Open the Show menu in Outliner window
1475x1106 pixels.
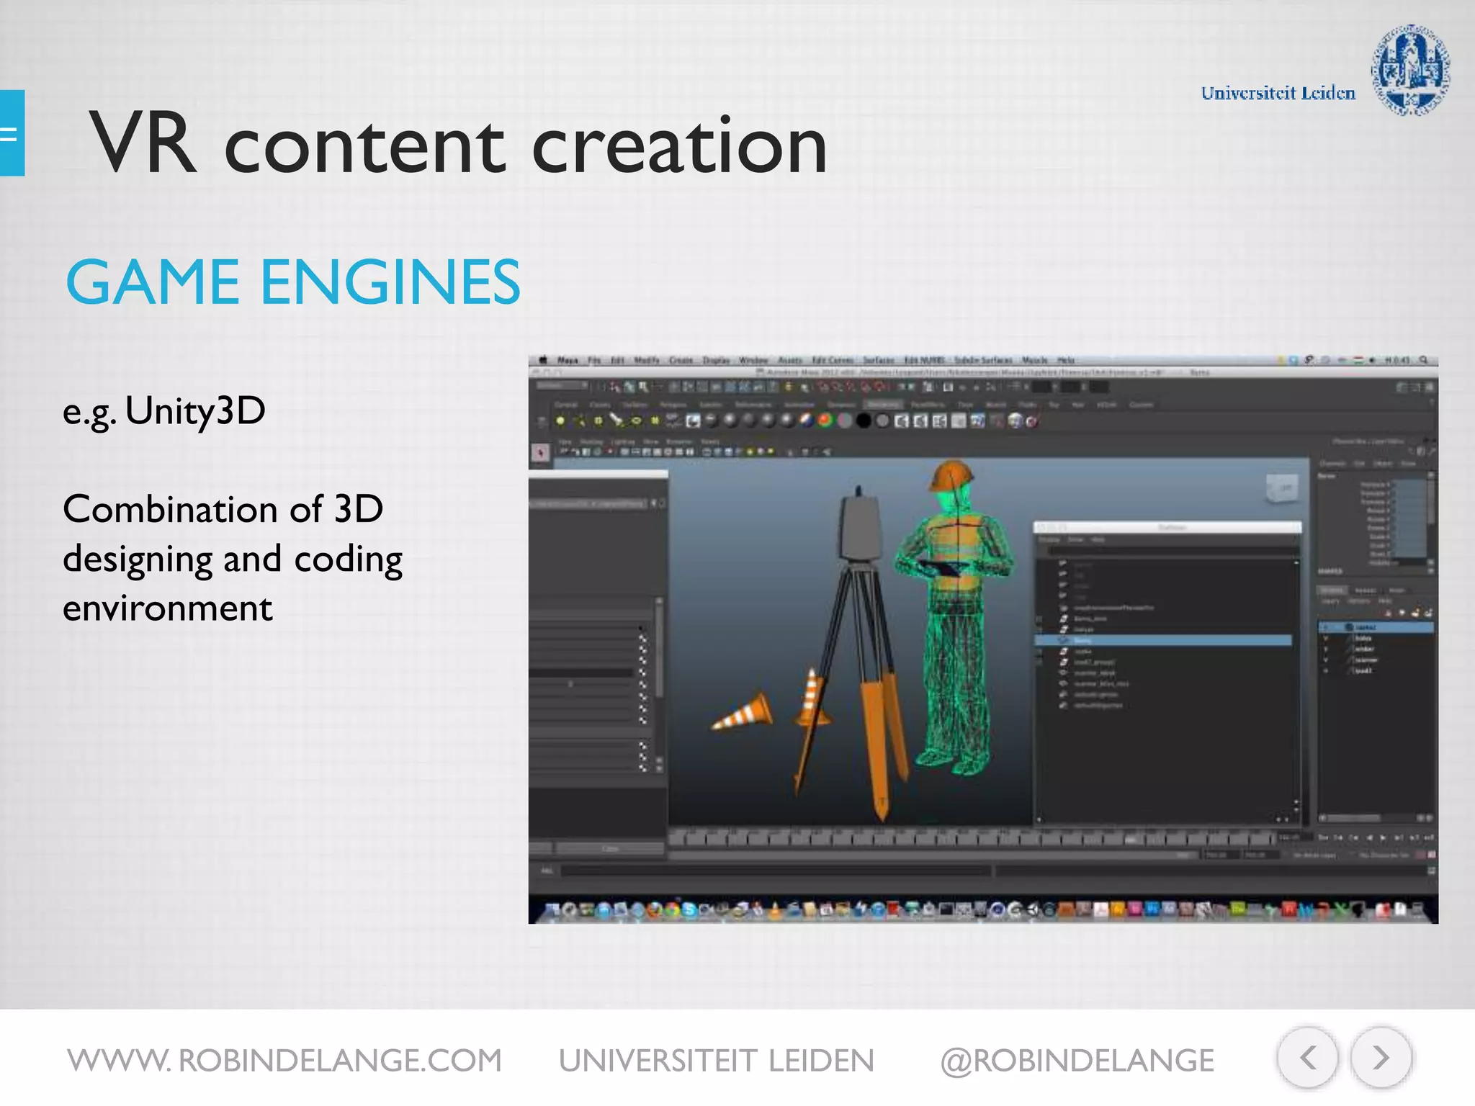[1075, 539]
